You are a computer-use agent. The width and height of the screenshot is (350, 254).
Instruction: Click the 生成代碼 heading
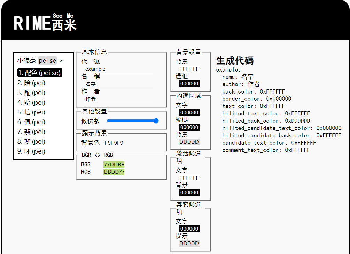235,61
